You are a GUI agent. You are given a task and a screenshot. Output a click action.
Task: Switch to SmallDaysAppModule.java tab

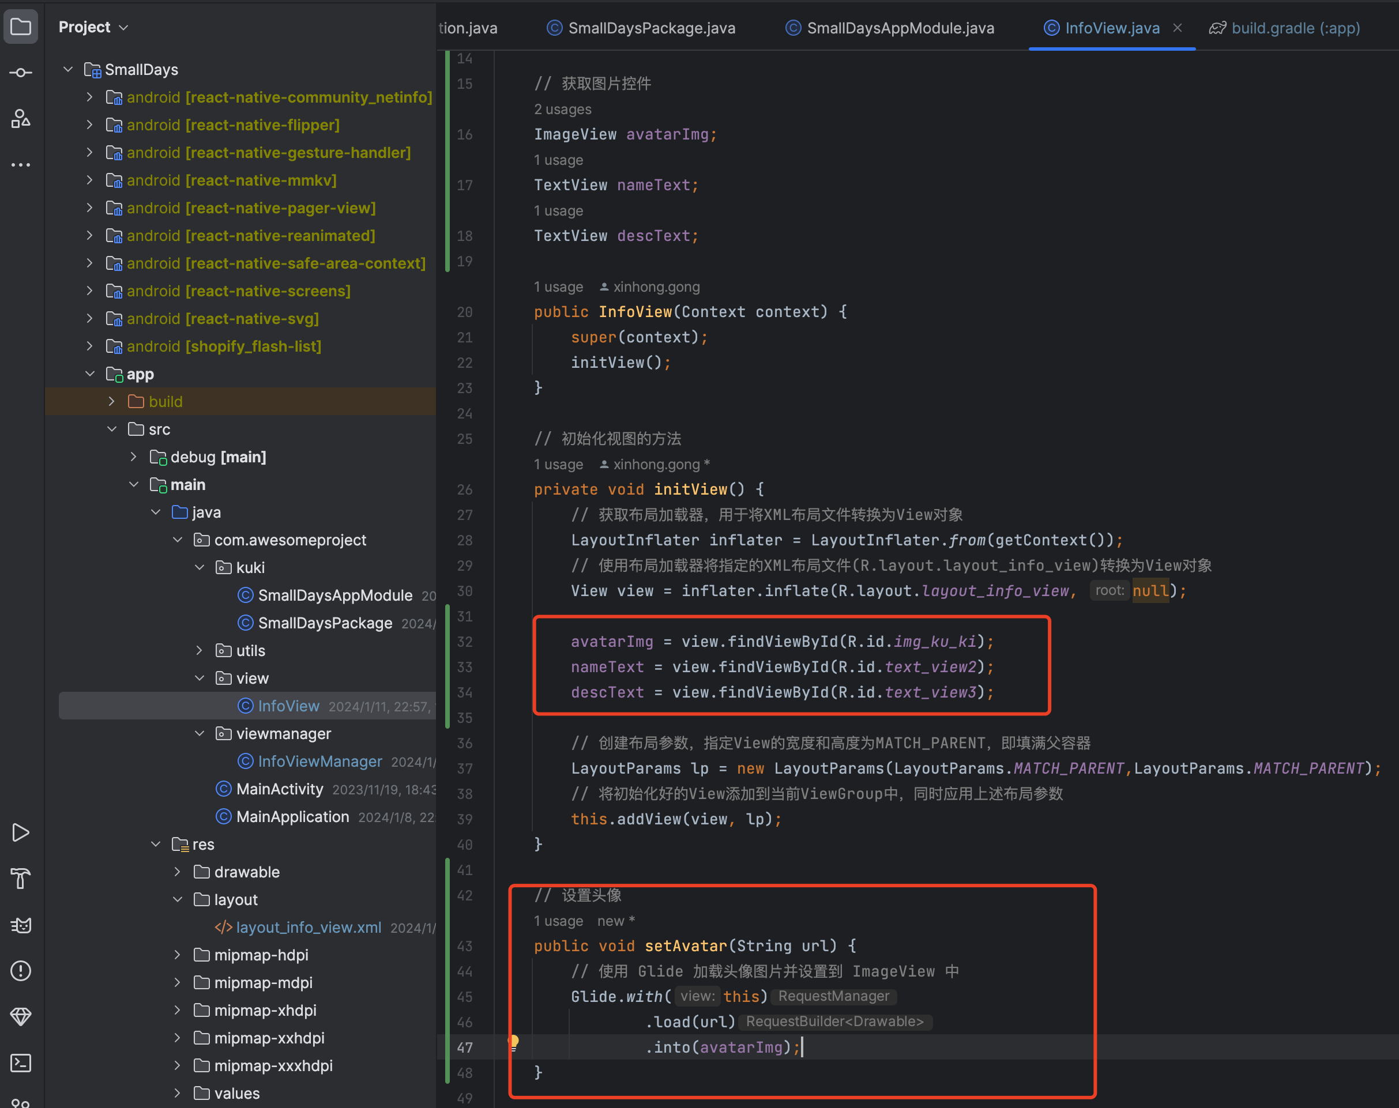(890, 28)
